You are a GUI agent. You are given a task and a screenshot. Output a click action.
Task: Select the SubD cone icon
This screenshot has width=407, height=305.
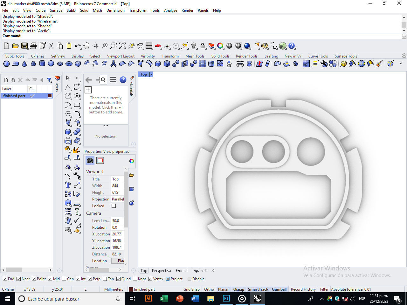coord(24,64)
